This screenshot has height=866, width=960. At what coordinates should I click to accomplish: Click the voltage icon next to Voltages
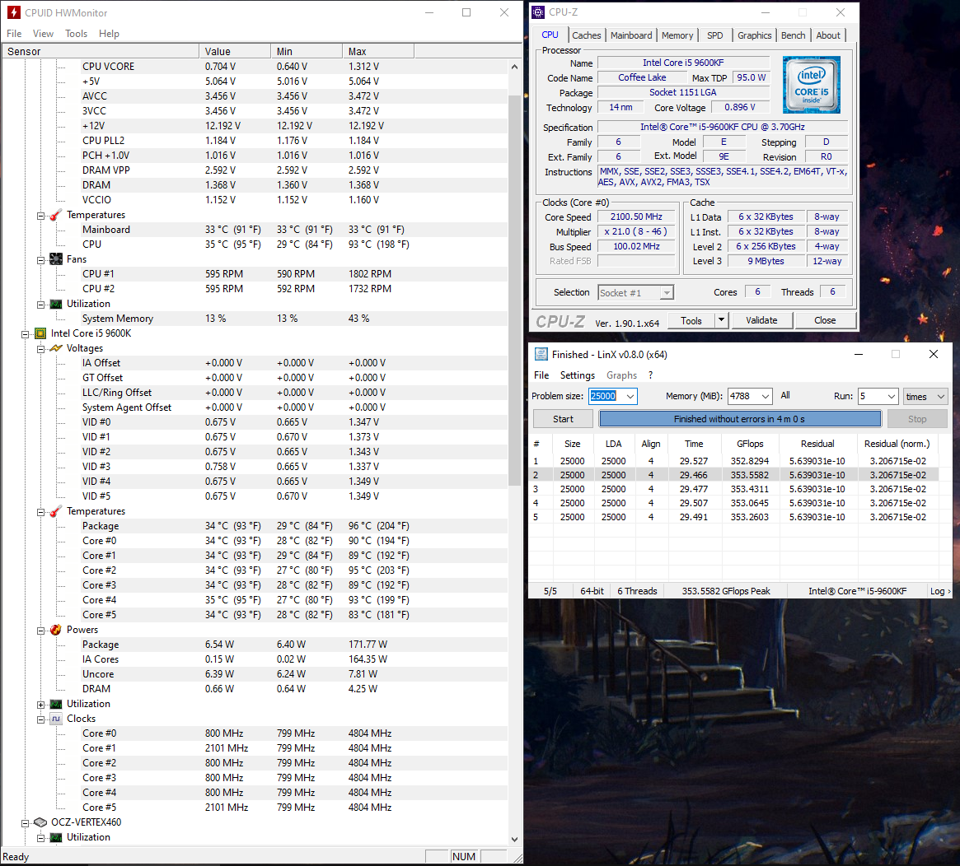(x=56, y=348)
